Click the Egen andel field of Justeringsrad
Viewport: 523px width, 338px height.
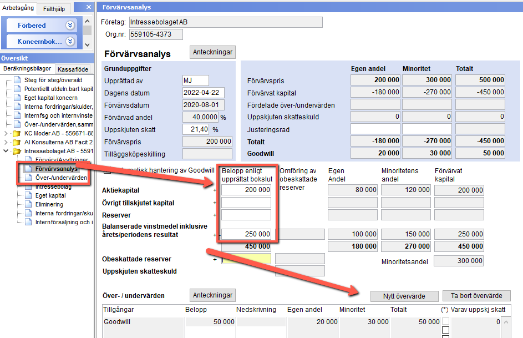click(375, 129)
